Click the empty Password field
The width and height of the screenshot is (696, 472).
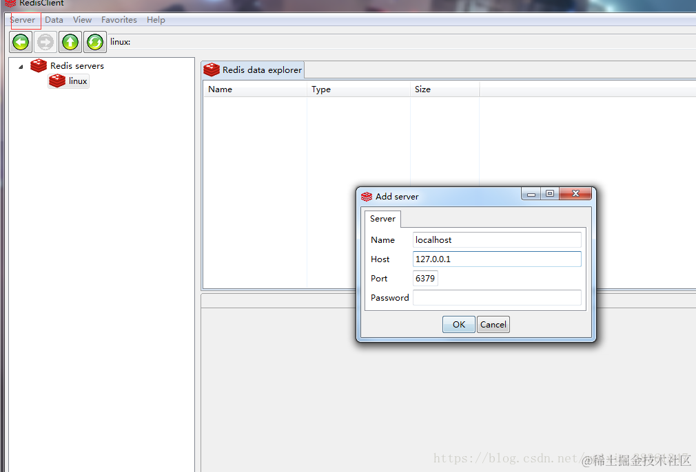point(497,298)
